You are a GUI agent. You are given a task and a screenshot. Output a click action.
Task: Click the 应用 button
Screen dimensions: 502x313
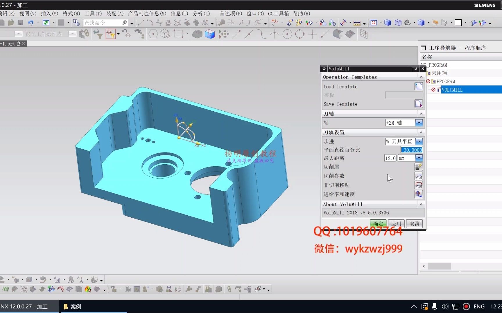pyautogui.click(x=396, y=223)
